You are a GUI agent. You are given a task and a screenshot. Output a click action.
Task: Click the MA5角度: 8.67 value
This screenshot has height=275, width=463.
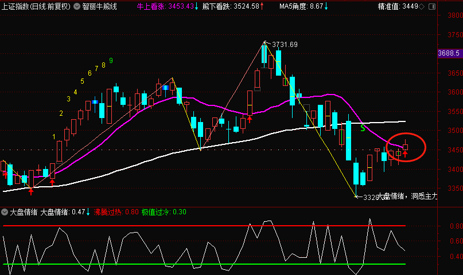click(301, 6)
